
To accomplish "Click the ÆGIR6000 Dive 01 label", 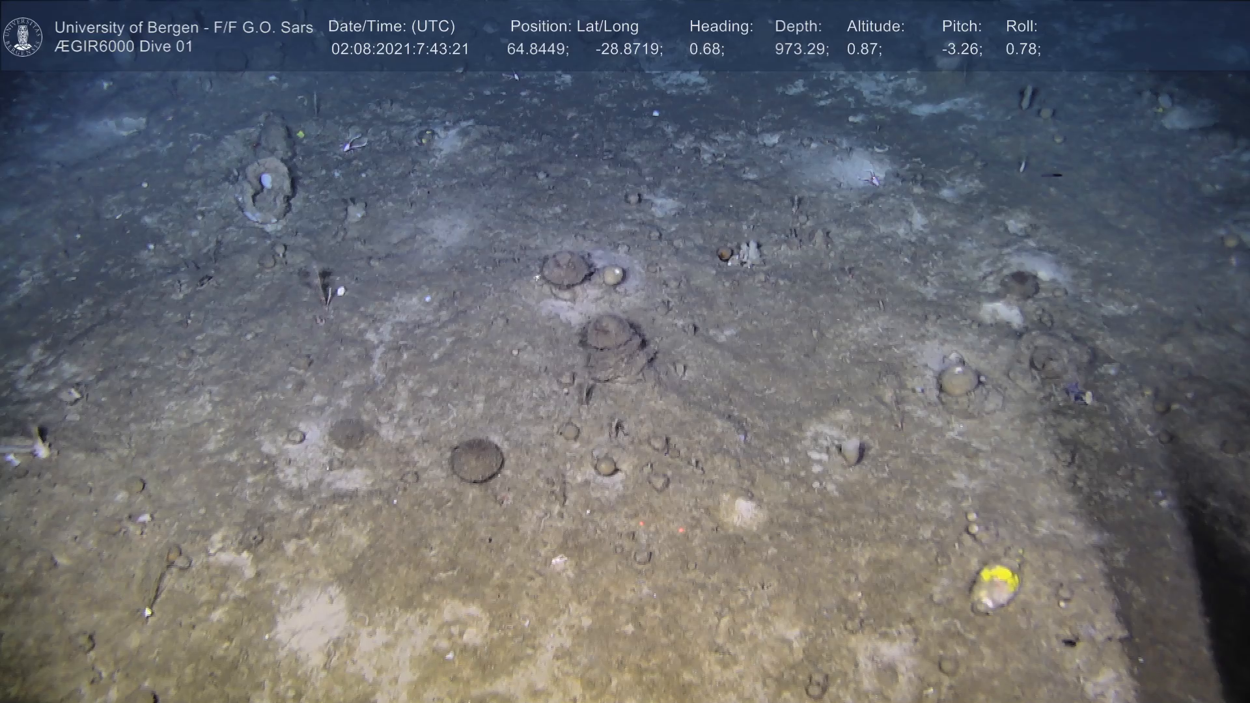I will [124, 47].
